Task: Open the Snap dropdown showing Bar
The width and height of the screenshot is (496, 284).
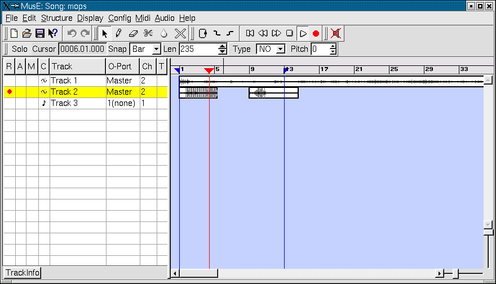Action: (145, 49)
